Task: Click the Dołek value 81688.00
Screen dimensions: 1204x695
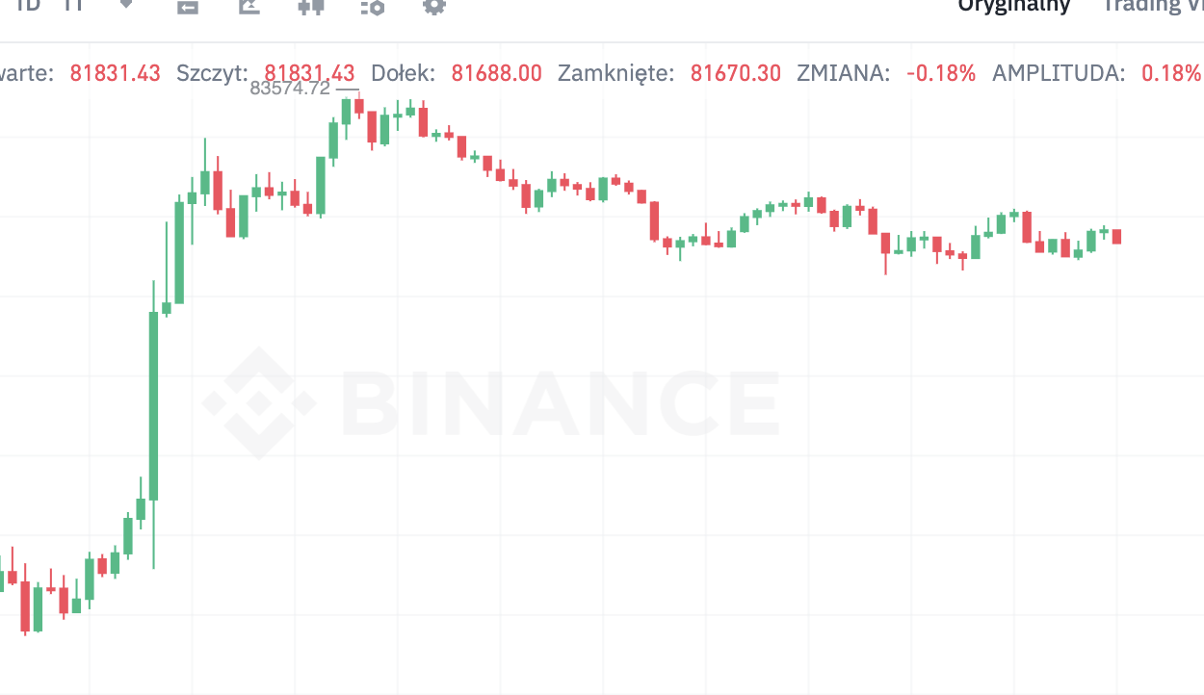Action: (x=496, y=72)
